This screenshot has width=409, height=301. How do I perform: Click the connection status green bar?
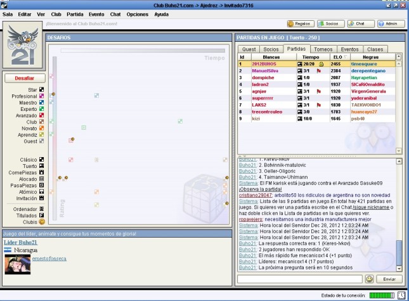pyautogui.click(x=381, y=295)
